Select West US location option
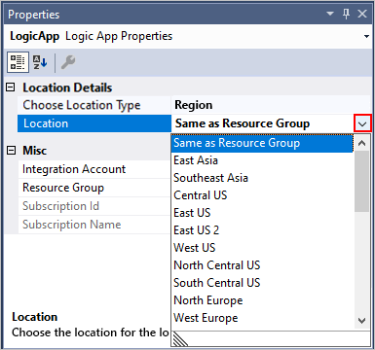Screen dimensions: 375x350 262,248
